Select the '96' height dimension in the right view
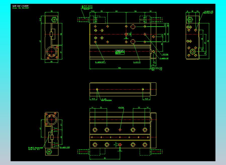 (x=208, y=41)
